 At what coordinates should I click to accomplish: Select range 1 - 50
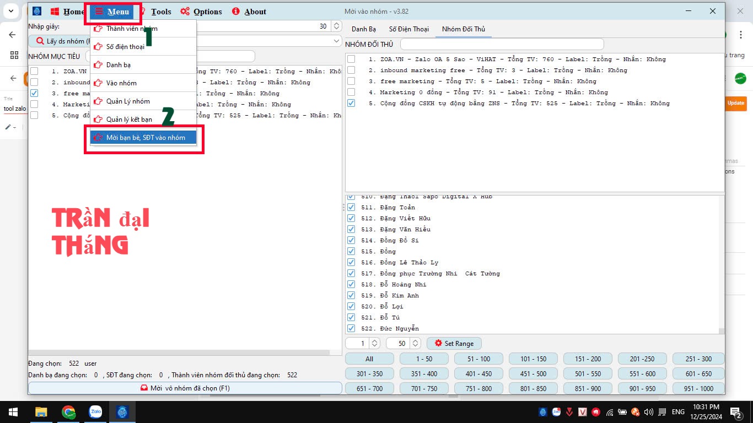click(x=424, y=359)
